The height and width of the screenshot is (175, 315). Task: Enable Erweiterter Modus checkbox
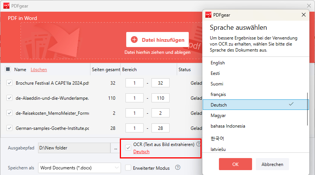pos(128,167)
